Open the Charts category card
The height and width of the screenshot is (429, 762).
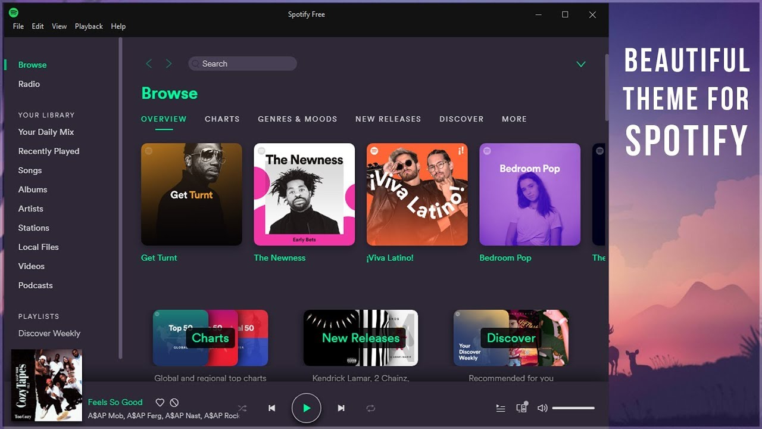pyautogui.click(x=210, y=338)
